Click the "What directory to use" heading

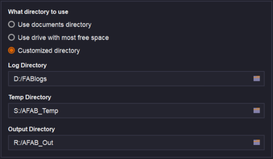coord(38,12)
